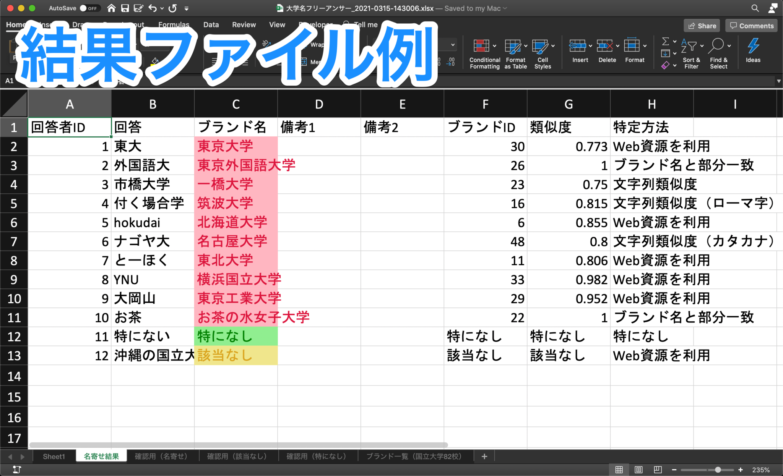Viewport: 783px width, 476px height.
Task: Click the previous sheet navigation arrow
Action: (10, 457)
